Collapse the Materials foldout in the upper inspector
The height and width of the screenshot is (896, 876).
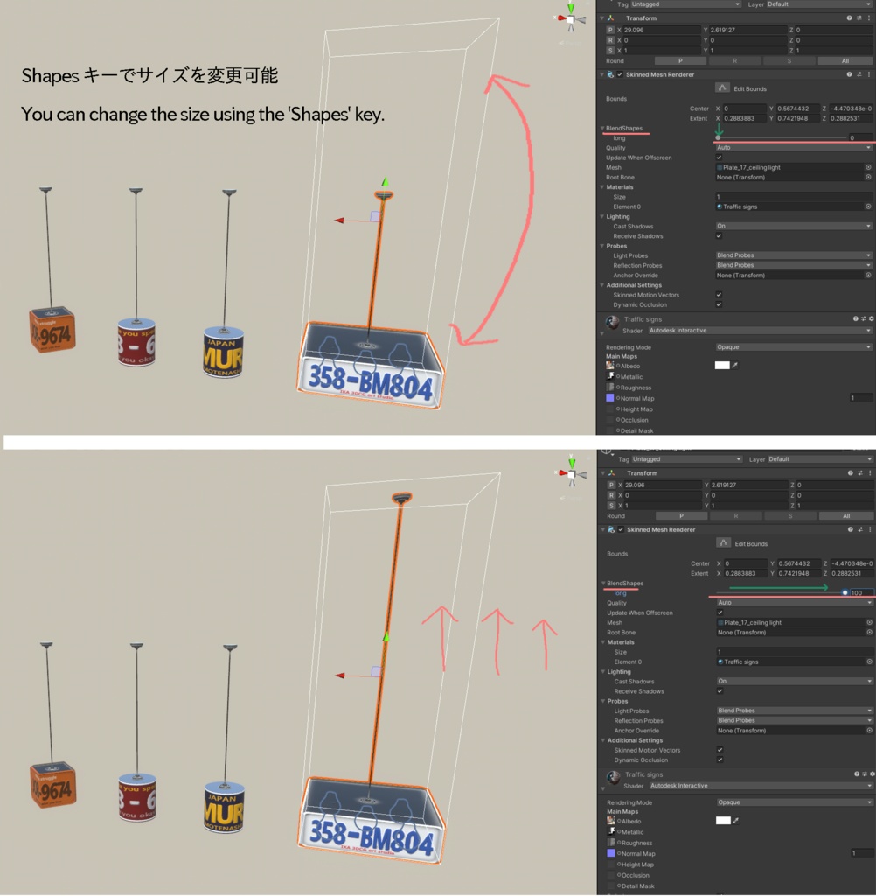602,187
